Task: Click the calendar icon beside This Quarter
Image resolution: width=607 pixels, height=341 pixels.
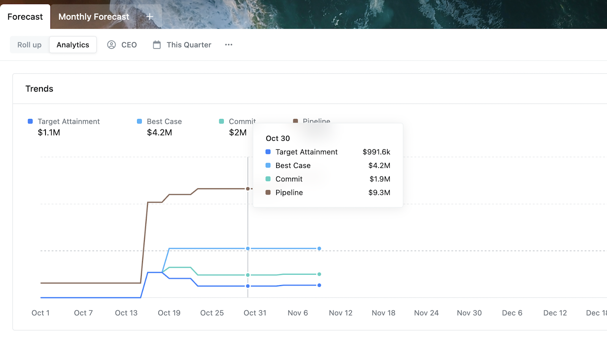Action: (157, 44)
